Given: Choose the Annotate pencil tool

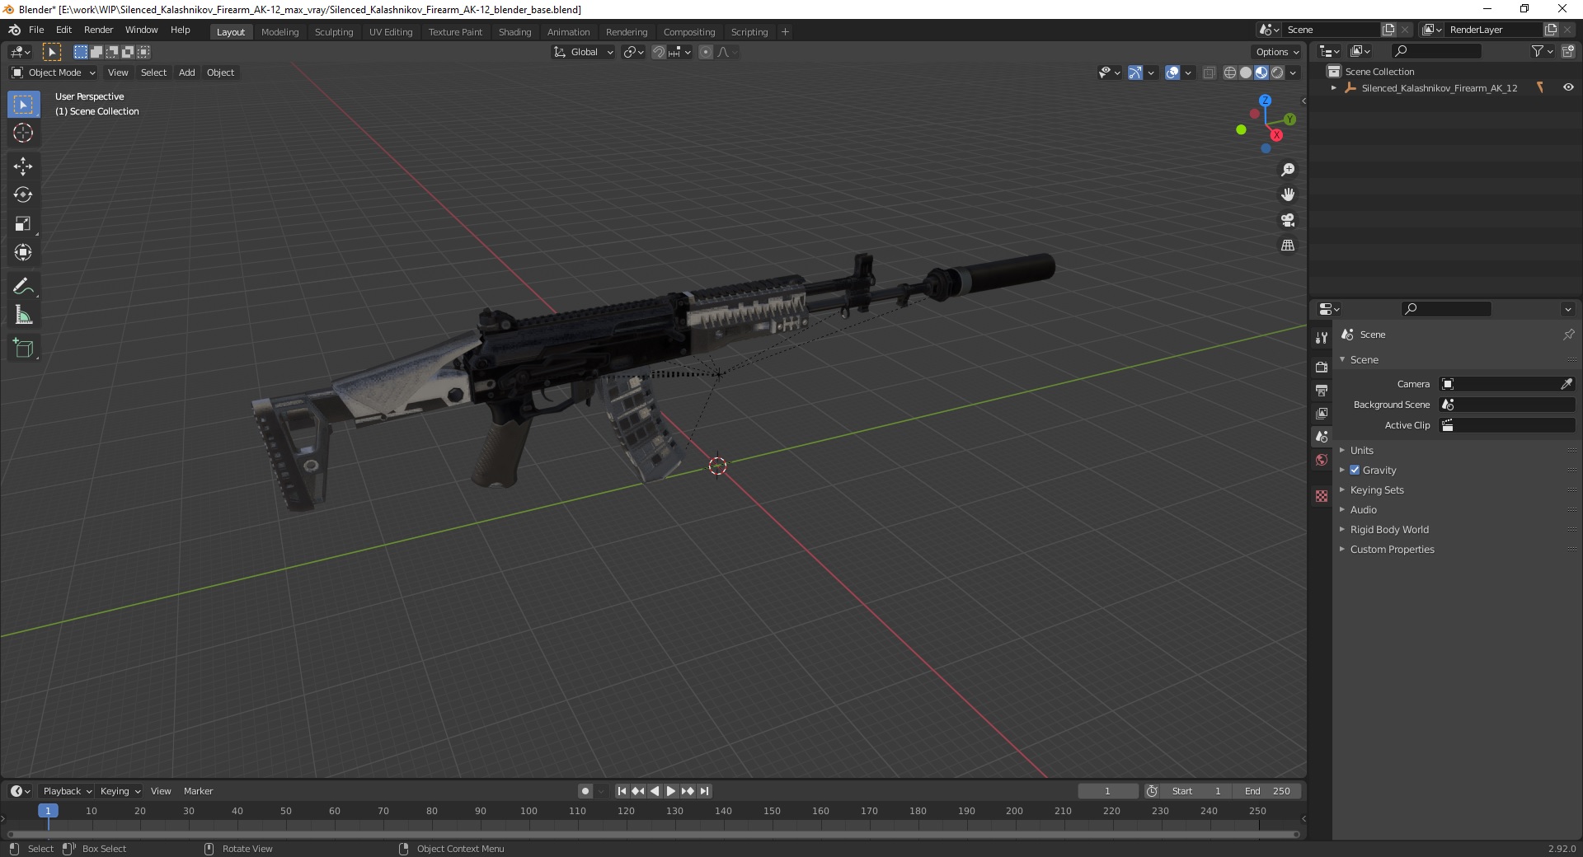Looking at the screenshot, I should (23, 286).
